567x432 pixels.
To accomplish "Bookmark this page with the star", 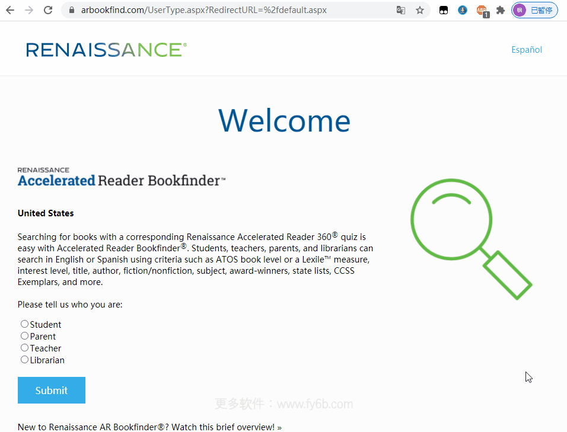I will coord(419,10).
